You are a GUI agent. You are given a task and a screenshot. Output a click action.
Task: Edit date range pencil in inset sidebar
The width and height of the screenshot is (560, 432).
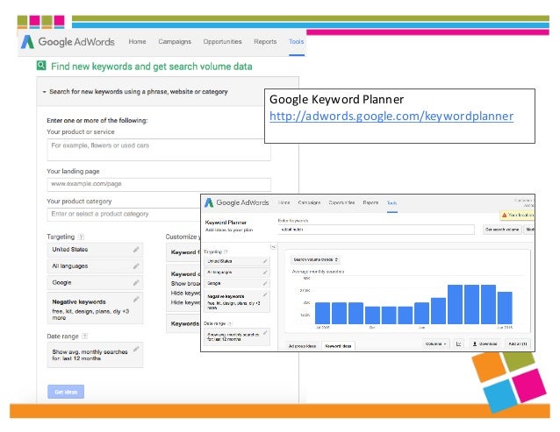pos(265,333)
